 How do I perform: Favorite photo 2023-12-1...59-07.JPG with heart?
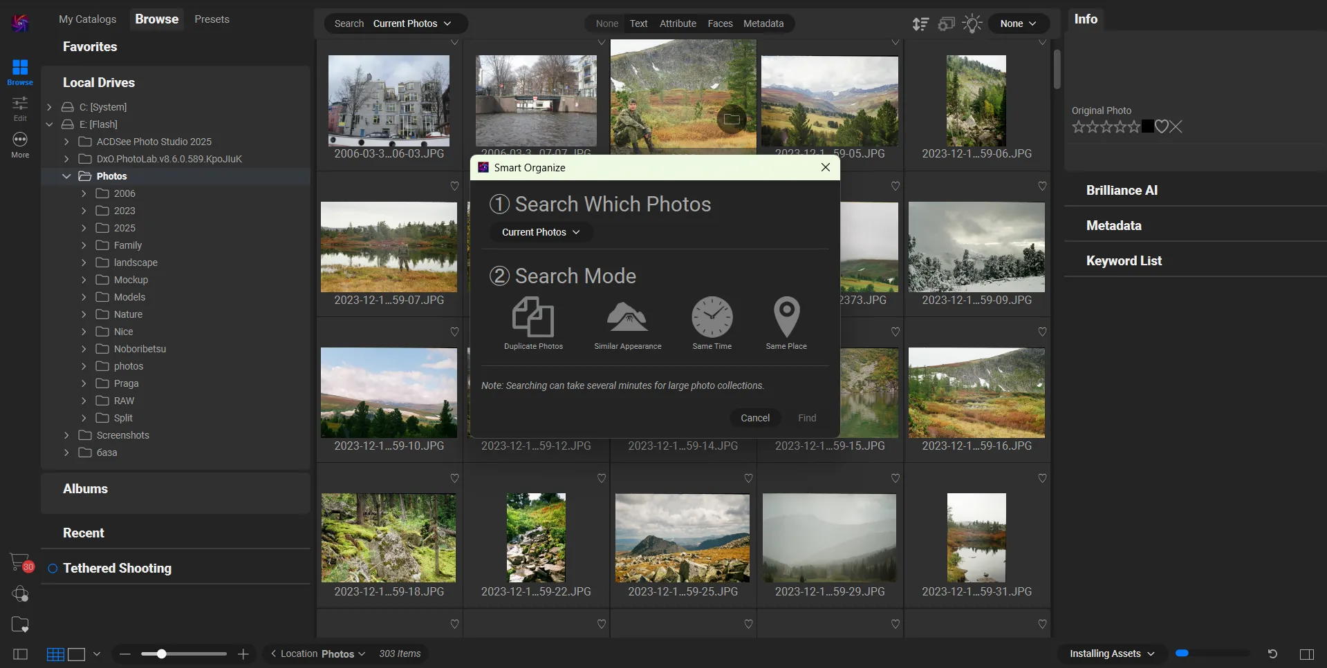click(454, 186)
